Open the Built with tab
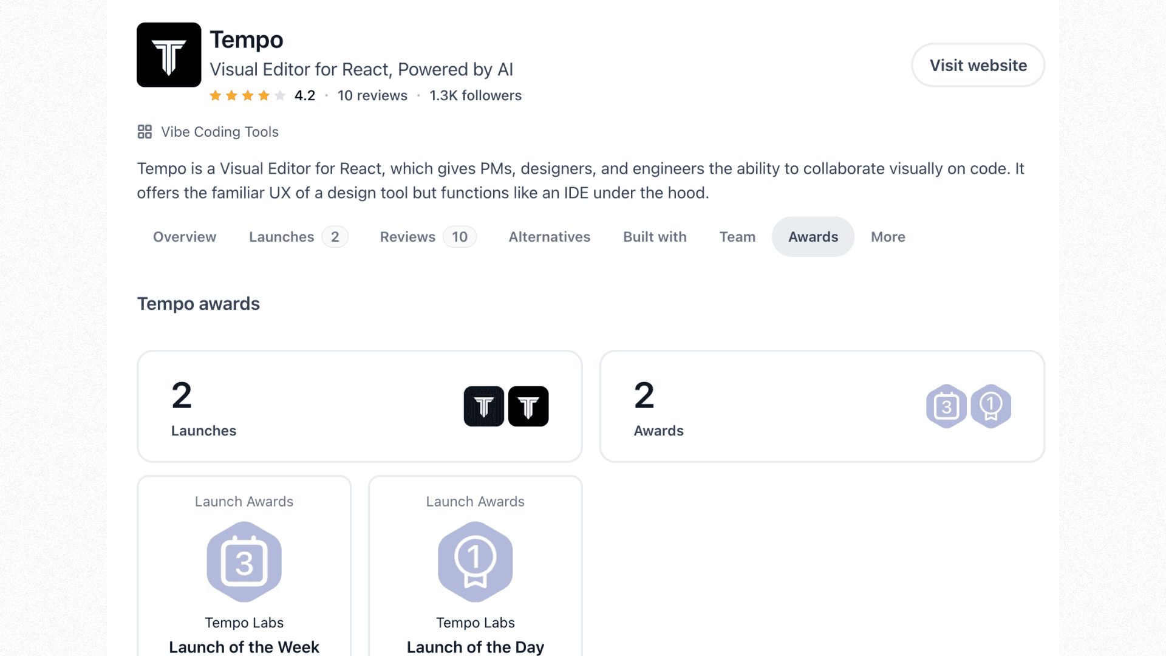Image resolution: width=1166 pixels, height=656 pixels. pos(655,237)
